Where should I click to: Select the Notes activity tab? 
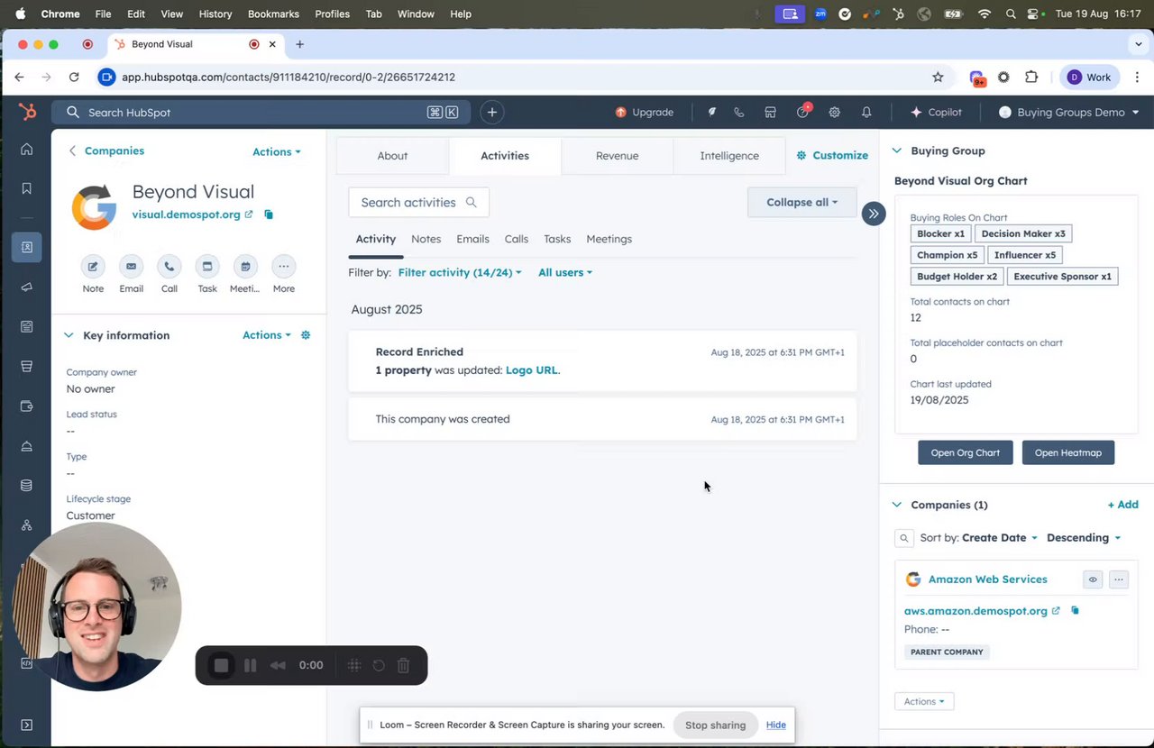click(x=426, y=239)
